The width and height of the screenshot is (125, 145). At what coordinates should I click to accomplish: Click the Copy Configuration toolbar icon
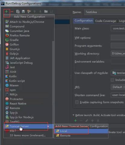point(18,12)
